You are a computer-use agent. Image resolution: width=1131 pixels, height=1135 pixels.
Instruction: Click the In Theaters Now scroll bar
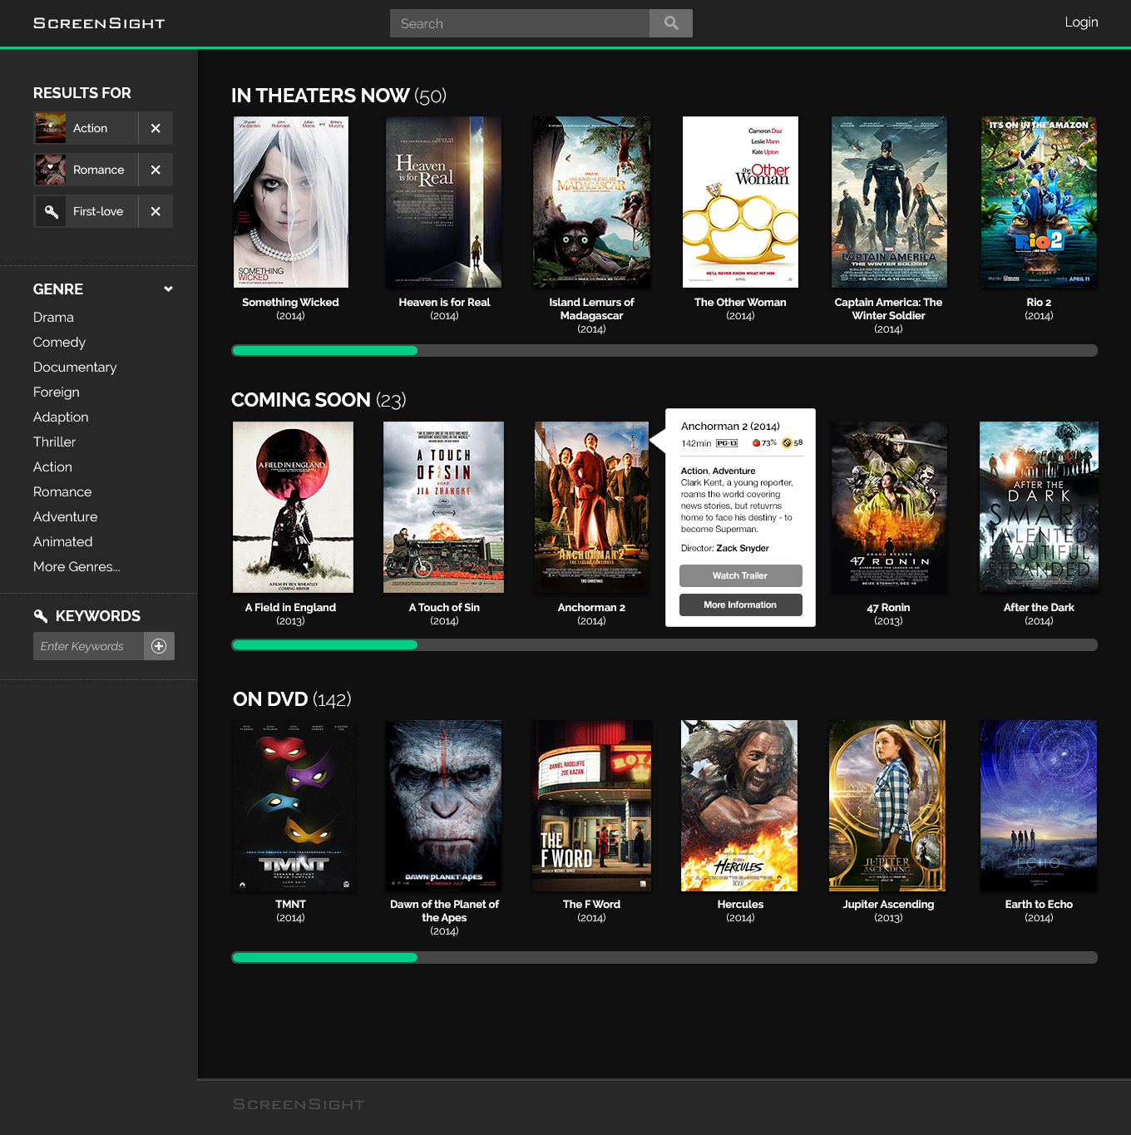pyautogui.click(x=664, y=351)
